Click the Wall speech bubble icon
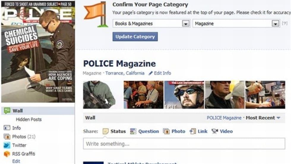 (x=7, y=111)
